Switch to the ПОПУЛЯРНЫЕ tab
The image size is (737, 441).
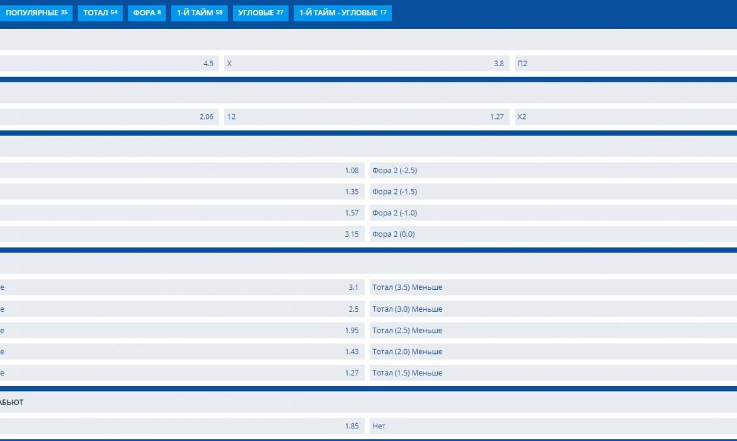click(38, 13)
